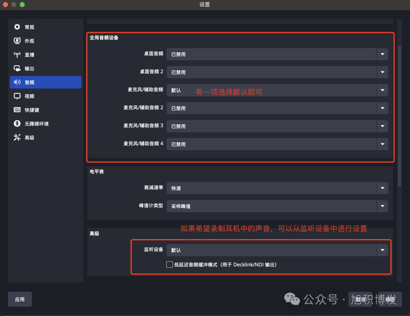
Task: Select the 直播 (Stream) antenna icon
Action: [17, 55]
